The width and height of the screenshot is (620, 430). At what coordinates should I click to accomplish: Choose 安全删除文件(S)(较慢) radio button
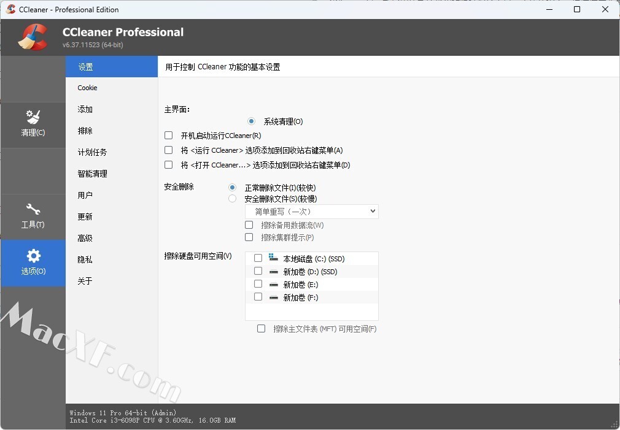tap(232, 199)
